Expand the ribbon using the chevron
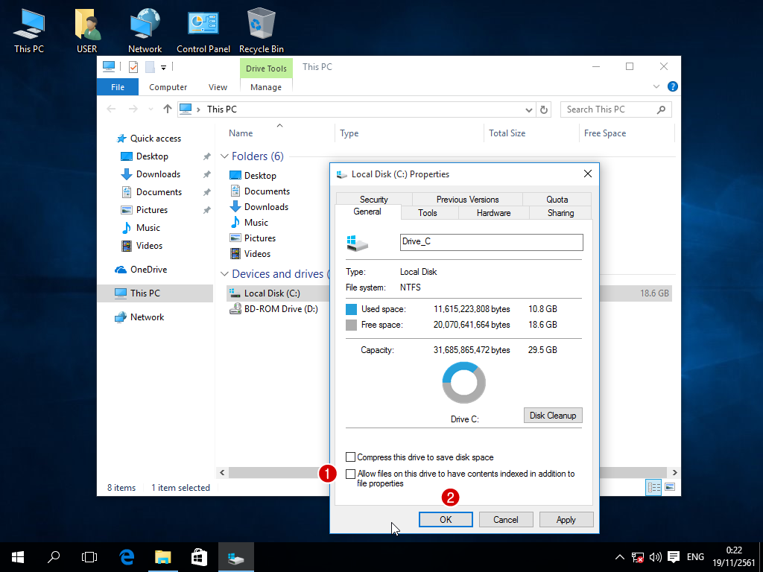This screenshot has width=763, height=572. coord(656,86)
